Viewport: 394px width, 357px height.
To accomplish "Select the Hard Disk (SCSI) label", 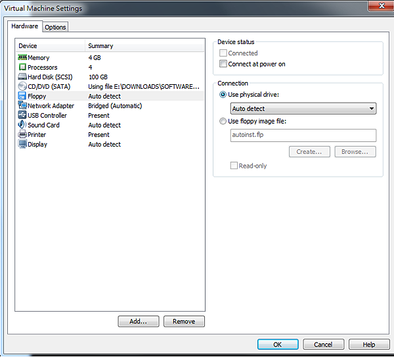I will pos(50,77).
